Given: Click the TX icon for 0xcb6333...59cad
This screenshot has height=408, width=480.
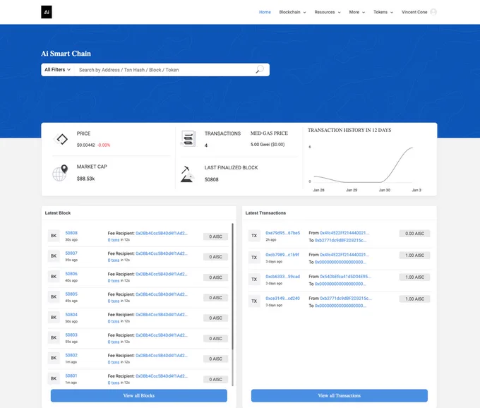Looking at the screenshot, I should pyautogui.click(x=254, y=279).
